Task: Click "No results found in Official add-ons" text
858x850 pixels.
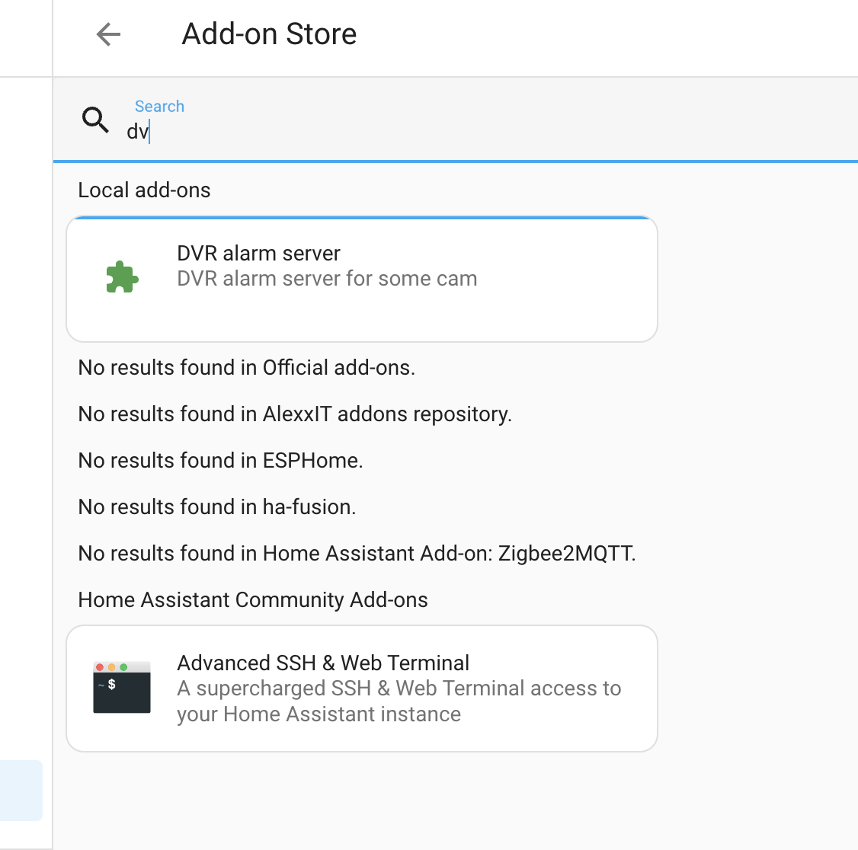Action: (246, 368)
